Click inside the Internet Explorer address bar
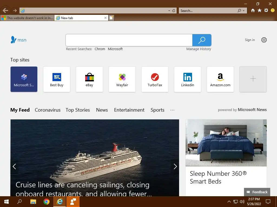277x207 pixels. point(95,11)
